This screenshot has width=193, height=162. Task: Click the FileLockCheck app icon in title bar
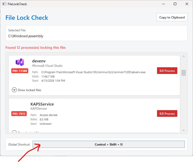coord(4,4)
